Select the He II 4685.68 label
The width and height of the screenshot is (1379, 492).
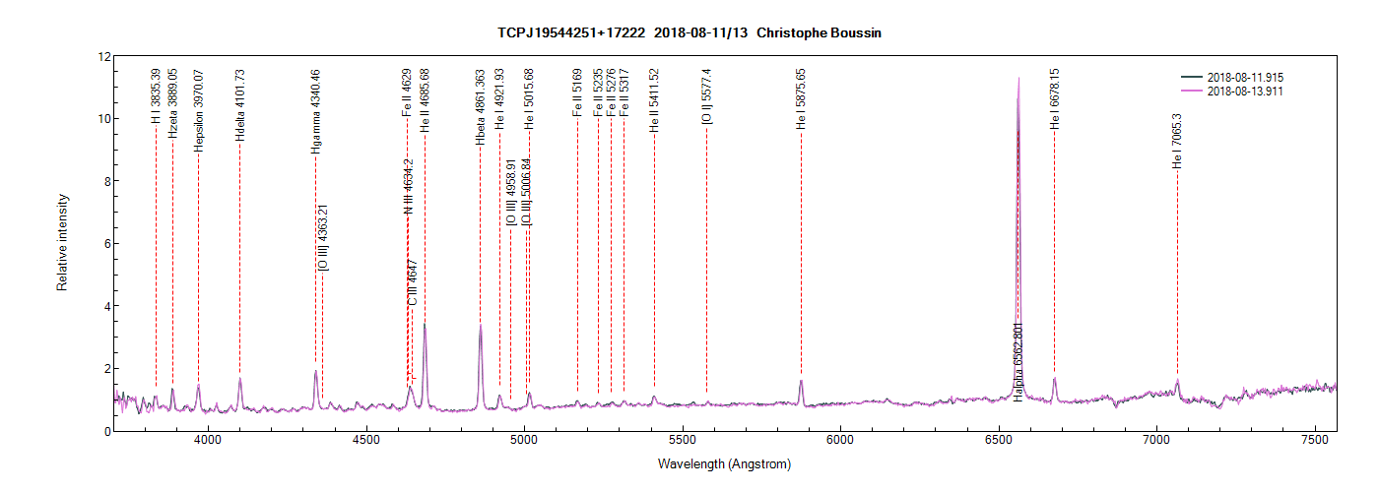pyautogui.click(x=425, y=100)
